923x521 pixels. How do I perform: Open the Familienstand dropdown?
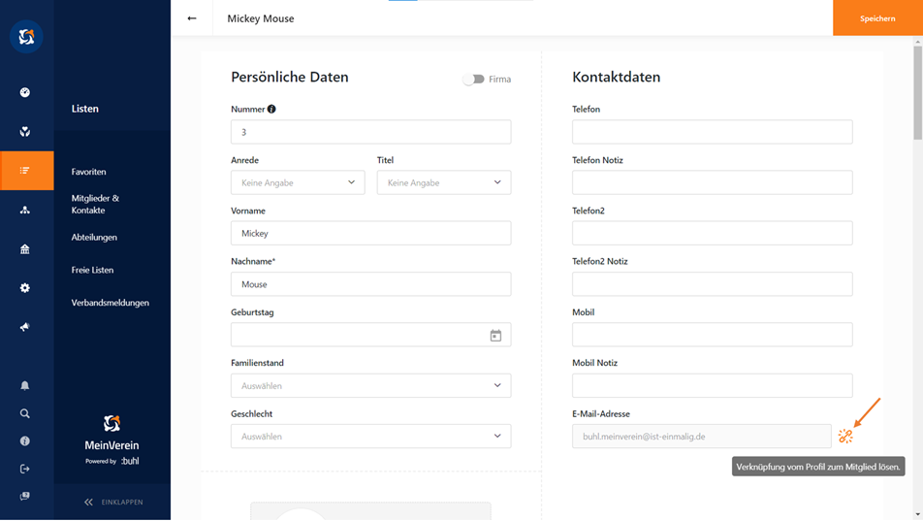[370, 385]
